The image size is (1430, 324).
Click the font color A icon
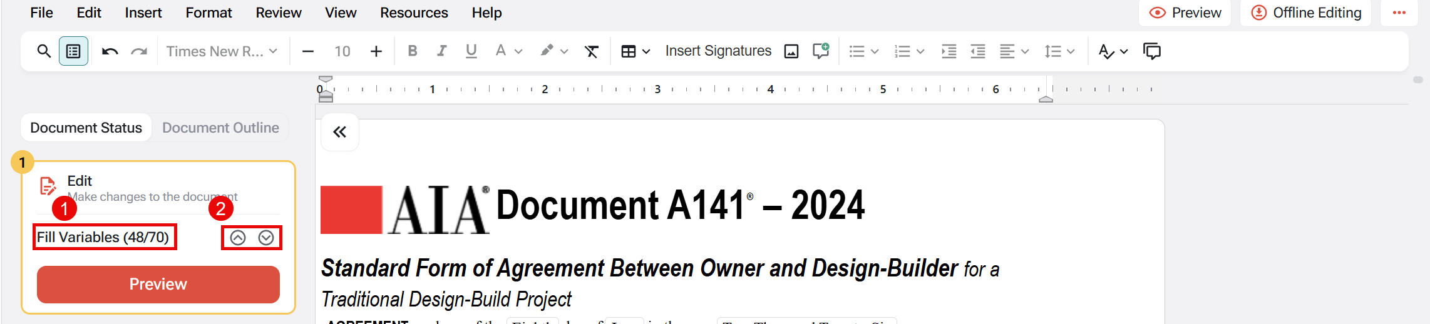[x=501, y=51]
